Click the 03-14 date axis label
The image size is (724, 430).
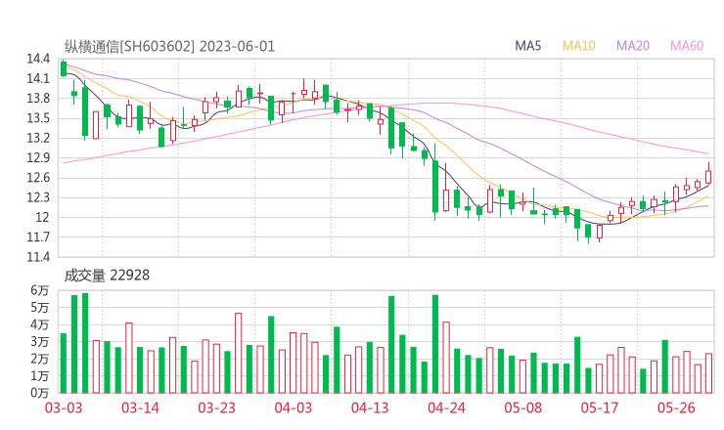point(140,408)
